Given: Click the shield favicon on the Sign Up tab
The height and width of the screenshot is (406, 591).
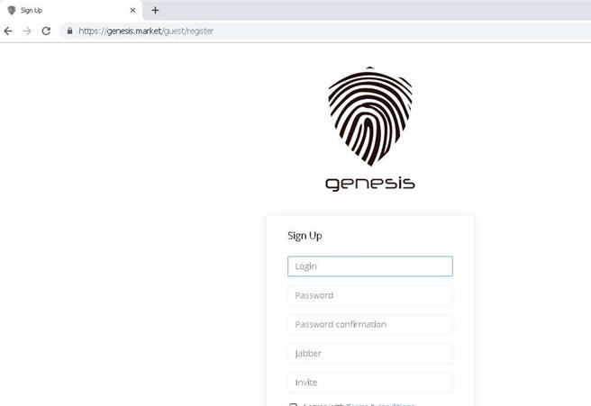Looking at the screenshot, I should pyautogui.click(x=12, y=10).
